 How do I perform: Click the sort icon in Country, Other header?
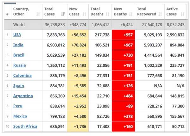pyautogui.click(x=38, y=14)
